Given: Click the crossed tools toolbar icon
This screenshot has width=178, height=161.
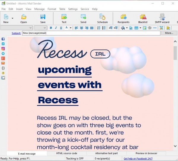Looking at the screenshot, I should click(161, 28).
